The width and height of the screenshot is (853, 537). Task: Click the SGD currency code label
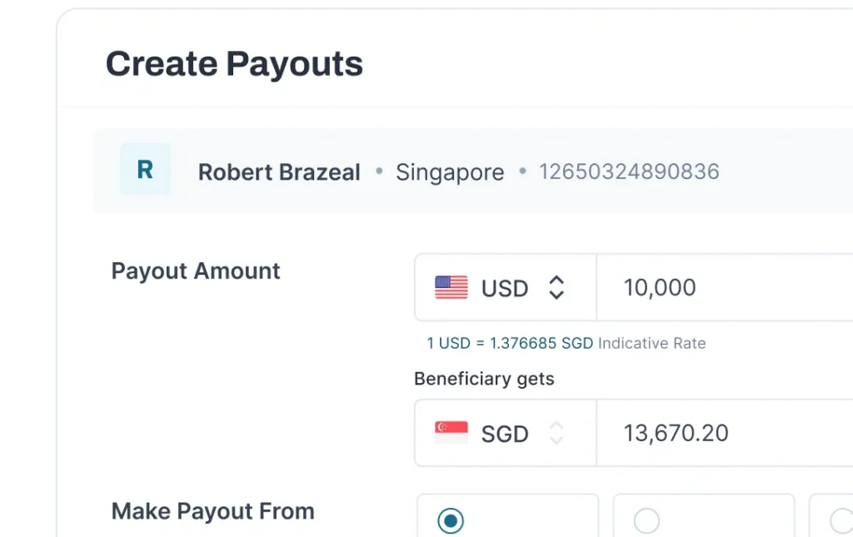tap(505, 434)
